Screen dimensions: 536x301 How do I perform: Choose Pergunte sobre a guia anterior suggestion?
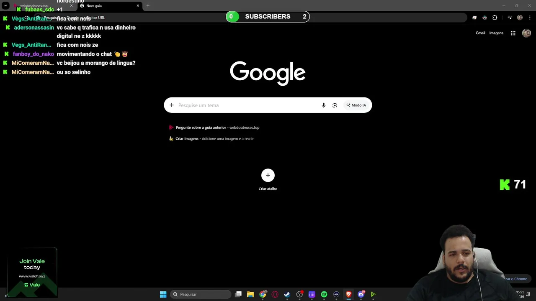(x=218, y=128)
